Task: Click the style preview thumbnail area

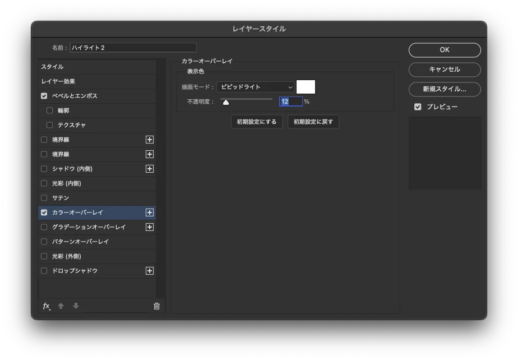Action: [x=445, y=153]
